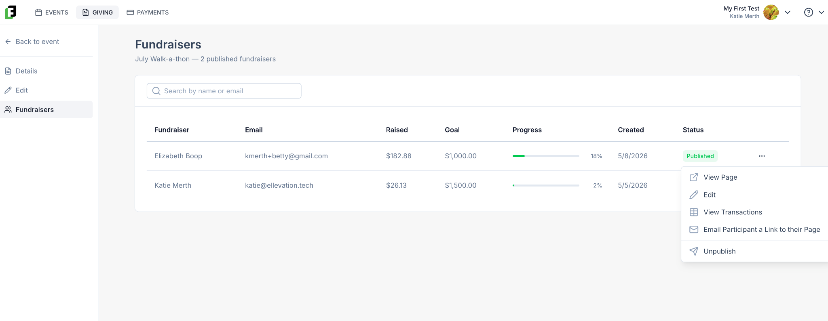Click the green F app logo

11,12
